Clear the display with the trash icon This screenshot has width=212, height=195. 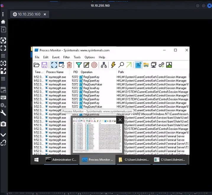point(69,65)
